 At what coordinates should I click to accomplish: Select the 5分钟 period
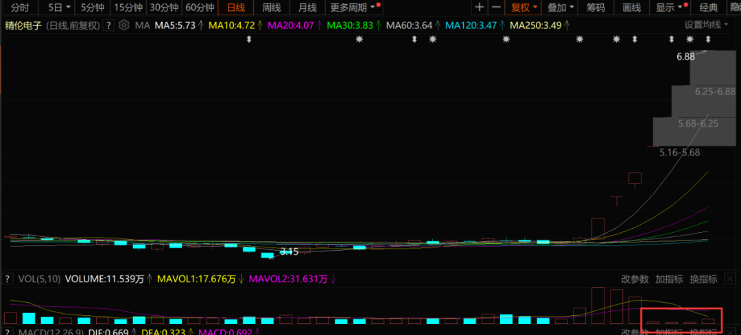tap(93, 7)
